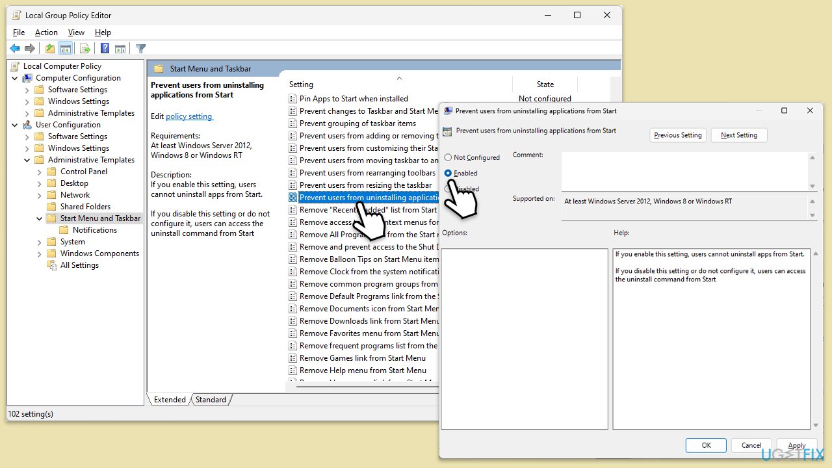Image resolution: width=832 pixels, height=468 pixels.
Task: Collapse the User Configuration tree node
Action: [14, 125]
